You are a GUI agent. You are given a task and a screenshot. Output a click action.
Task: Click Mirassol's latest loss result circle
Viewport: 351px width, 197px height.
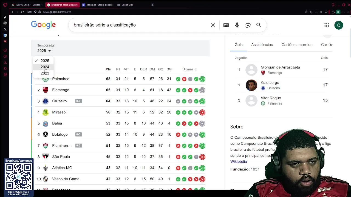202,112
